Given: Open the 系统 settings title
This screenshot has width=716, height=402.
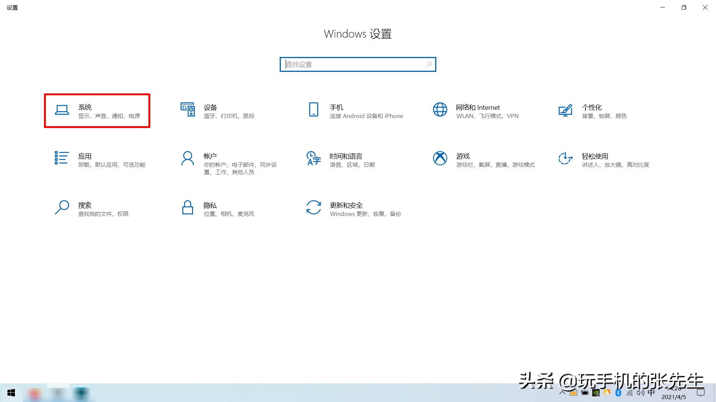Looking at the screenshot, I should tap(85, 107).
